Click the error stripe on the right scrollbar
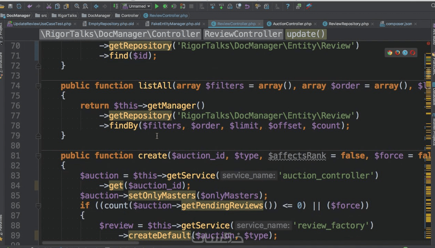The height and width of the screenshot is (248, 435). (428, 44)
